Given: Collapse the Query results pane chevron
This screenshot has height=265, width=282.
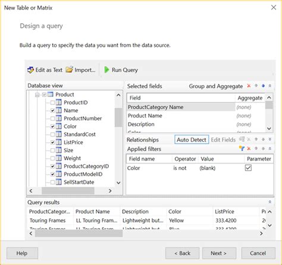Looking at the screenshot, I should pos(270,202).
